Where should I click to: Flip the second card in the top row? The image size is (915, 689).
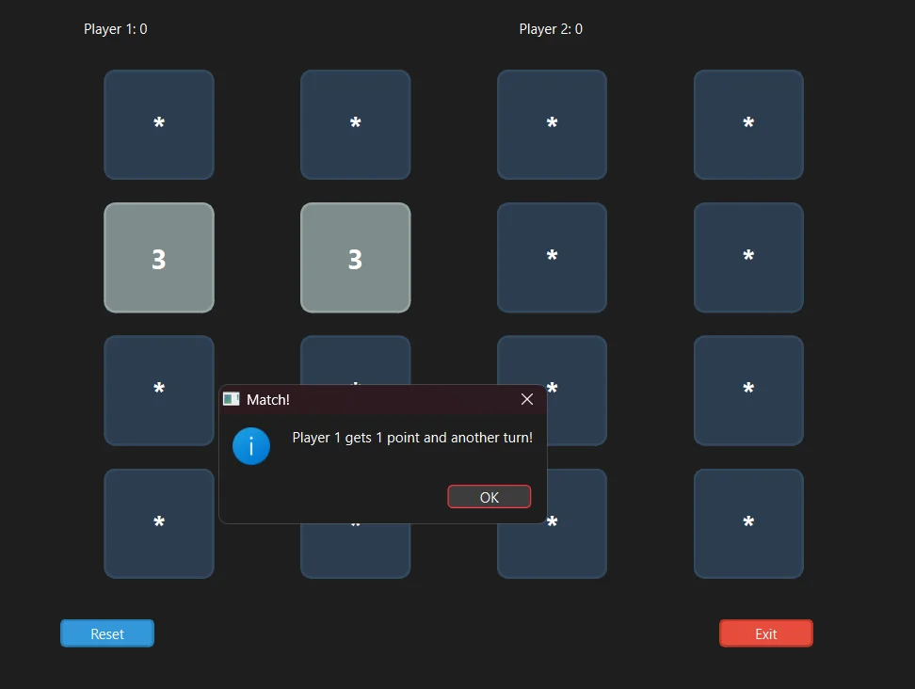355,123
